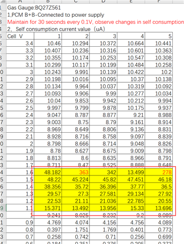Select the cell with 10.407
Viewport: 184px width, 244px height.
point(48,50)
